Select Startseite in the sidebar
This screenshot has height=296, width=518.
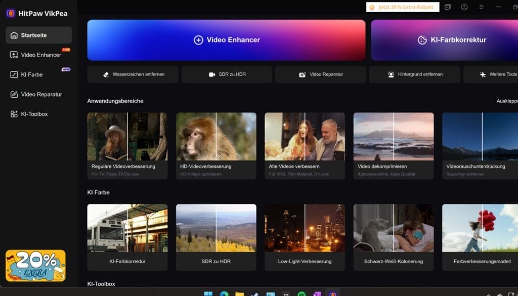[38, 35]
